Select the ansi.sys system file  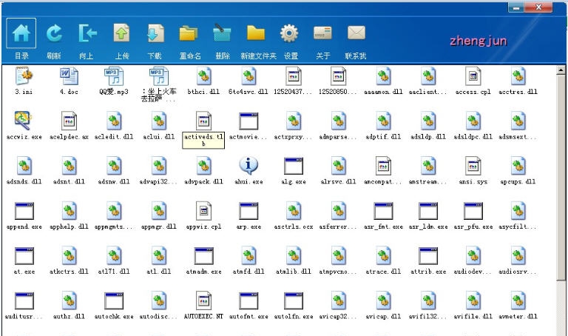pos(473,165)
